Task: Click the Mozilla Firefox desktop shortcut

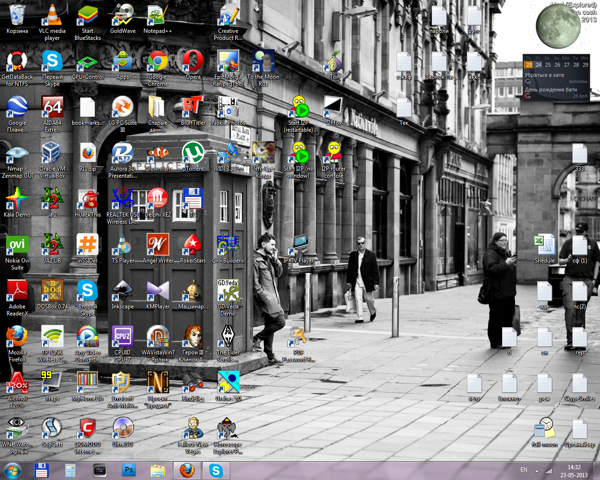Action: click(x=17, y=344)
